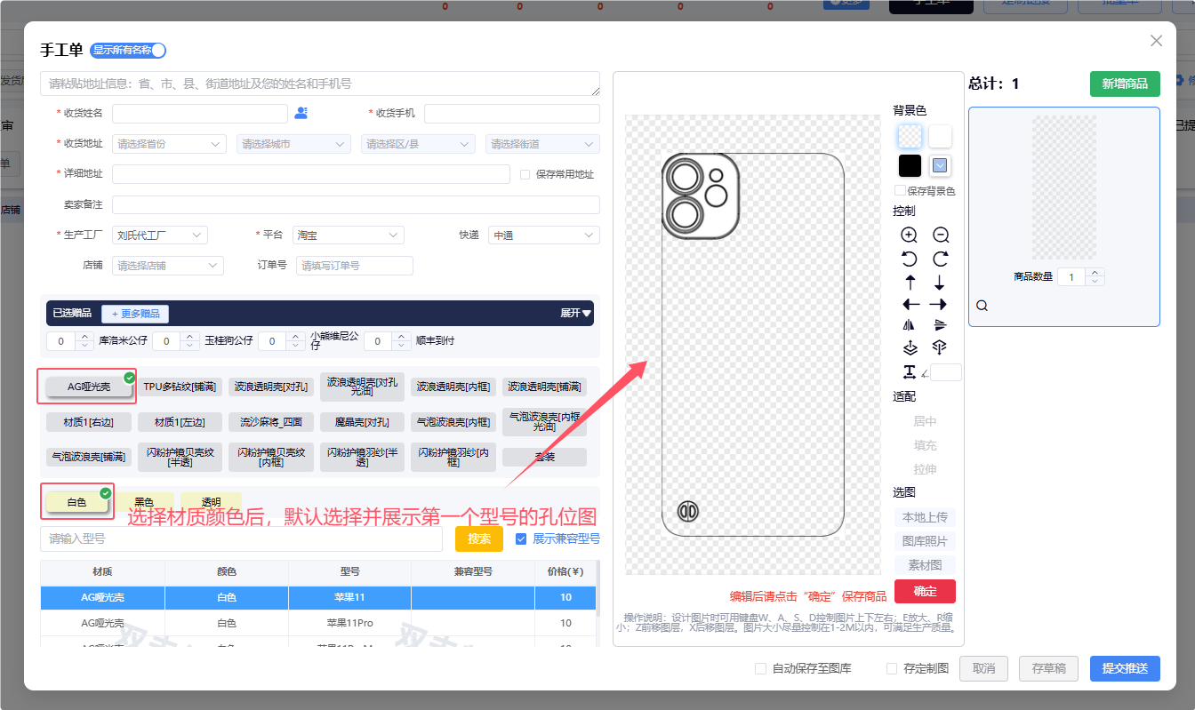This screenshot has height=710, width=1195.
Task: Open the contact picker beside 收货姓名
Action: pyautogui.click(x=301, y=113)
